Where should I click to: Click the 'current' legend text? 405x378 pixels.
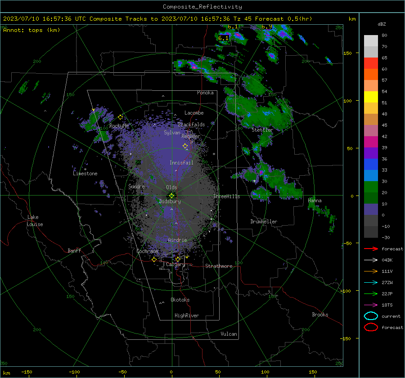(x=391, y=316)
